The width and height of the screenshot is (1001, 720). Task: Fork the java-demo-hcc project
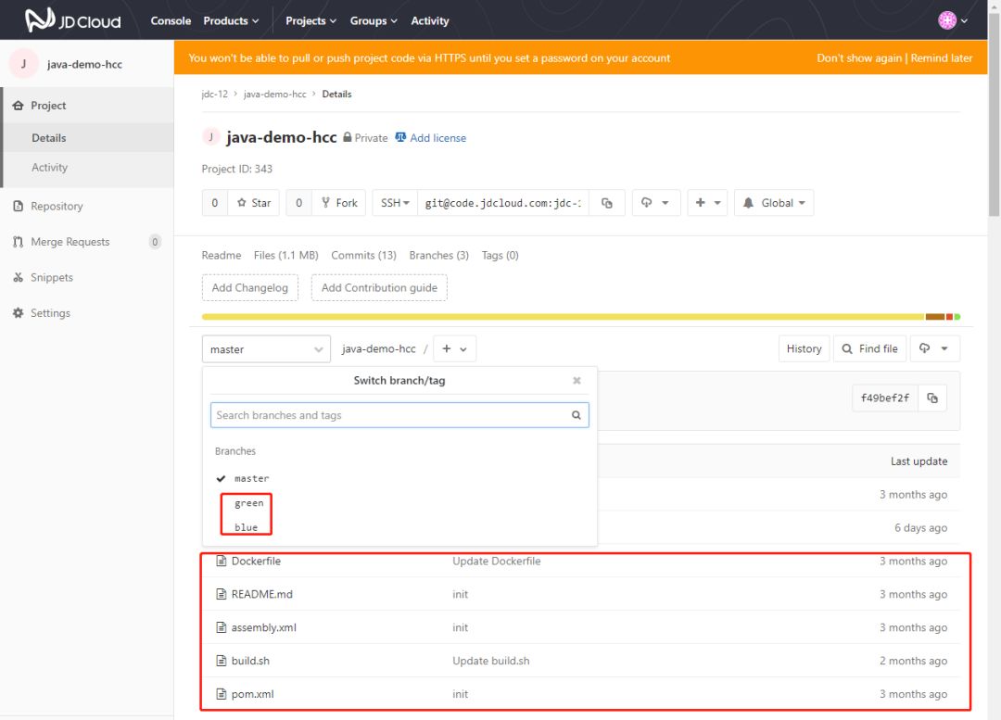339,203
